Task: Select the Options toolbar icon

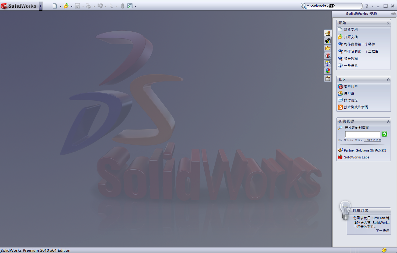Action: pos(131,6)
